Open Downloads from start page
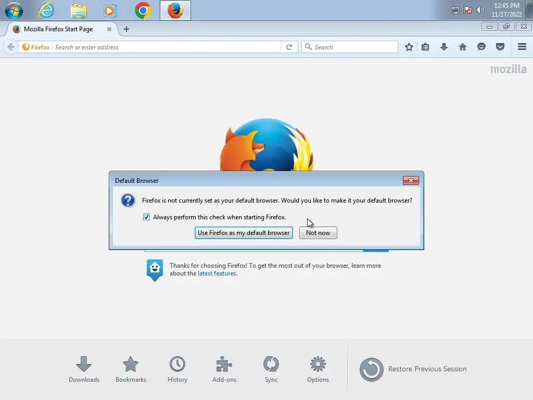Image resolution: width=533 pixels, height=400 pixels. pyautogui.click(x=84, y=369)
